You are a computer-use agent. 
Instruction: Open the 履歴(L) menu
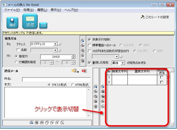pos(42,10)
